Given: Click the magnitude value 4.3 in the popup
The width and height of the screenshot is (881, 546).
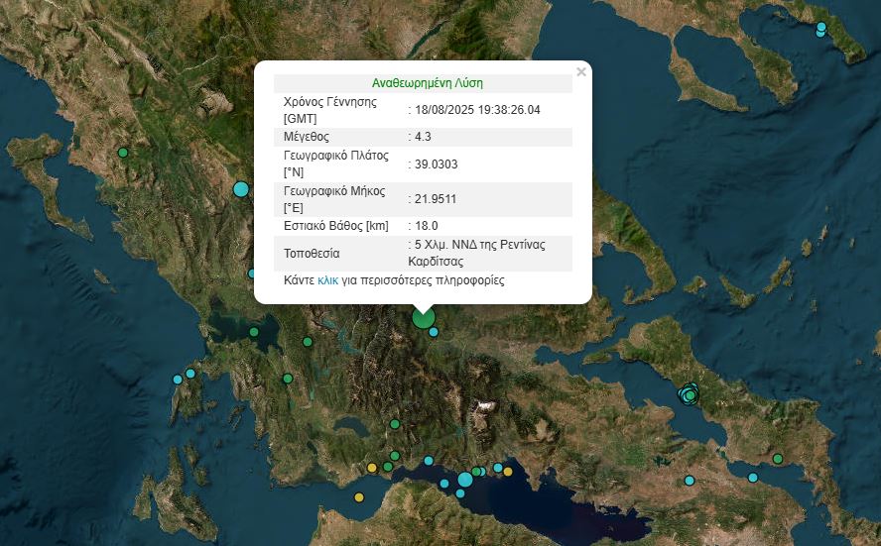Looking at the screenshot, I should click(423, 137).
